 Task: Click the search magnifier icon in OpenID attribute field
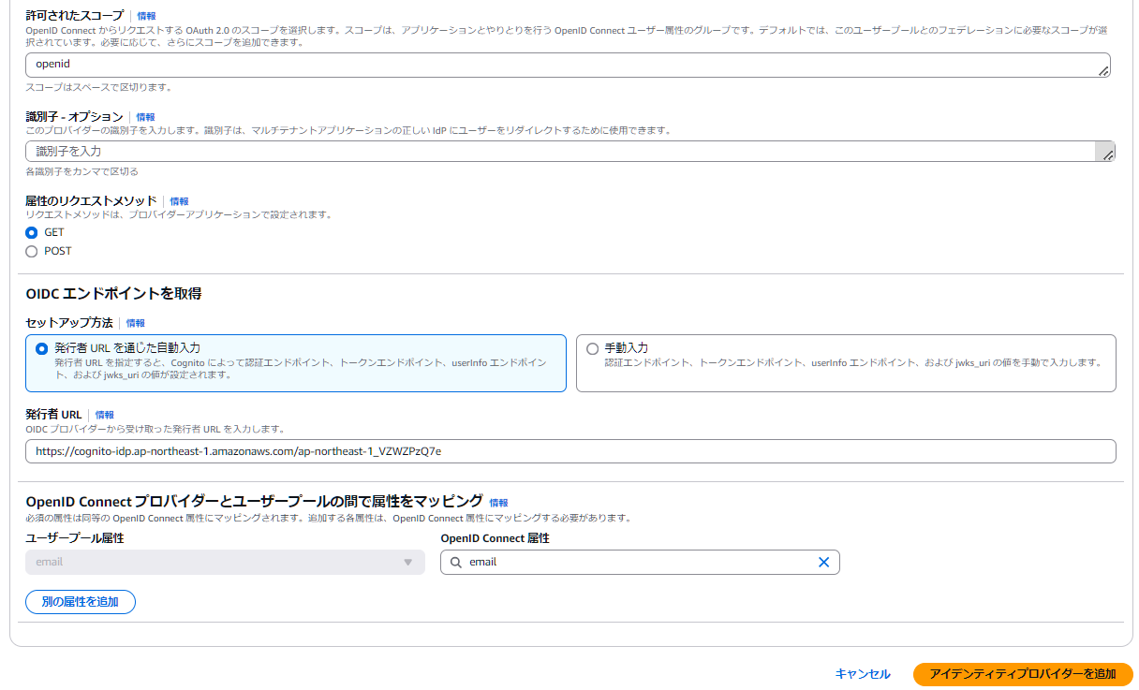456,563
